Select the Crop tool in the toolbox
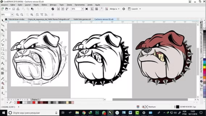This screenshot has width=206, height=116. pos(3,30)
